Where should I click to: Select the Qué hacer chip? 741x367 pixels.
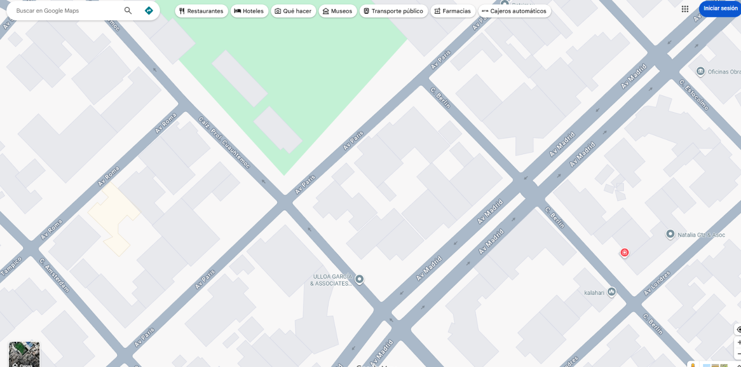(293, 11)
